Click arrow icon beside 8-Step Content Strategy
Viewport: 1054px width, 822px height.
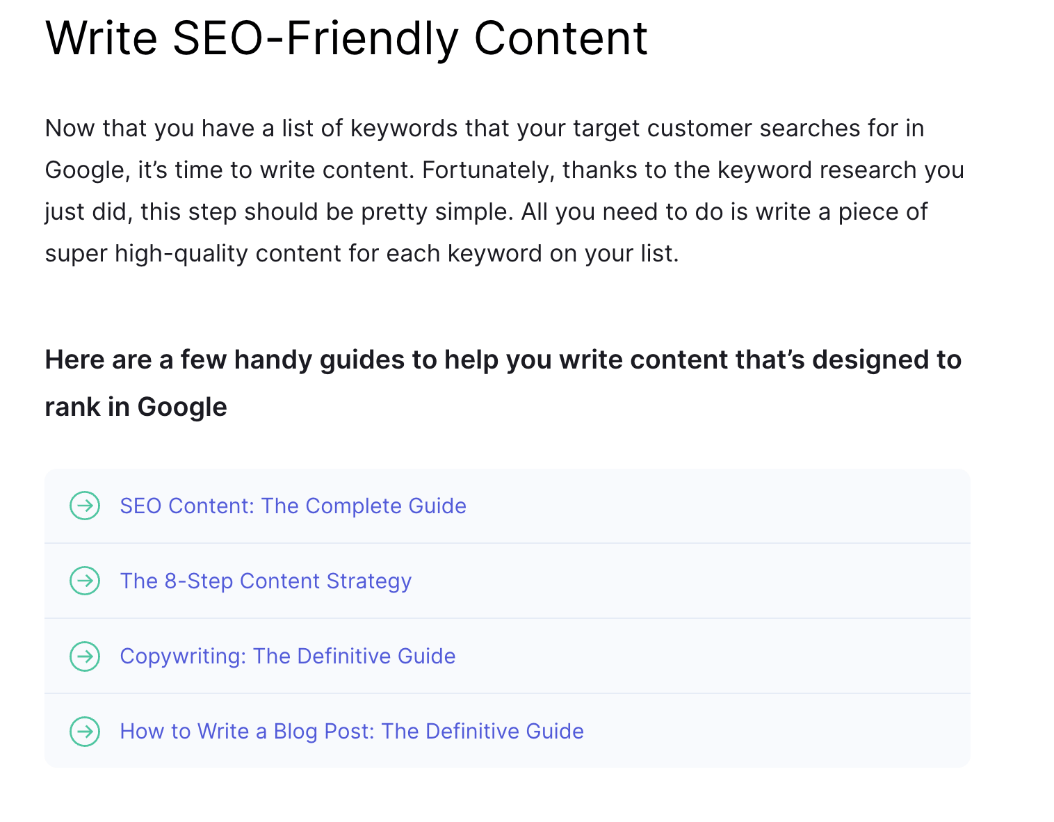pos(85,581)
